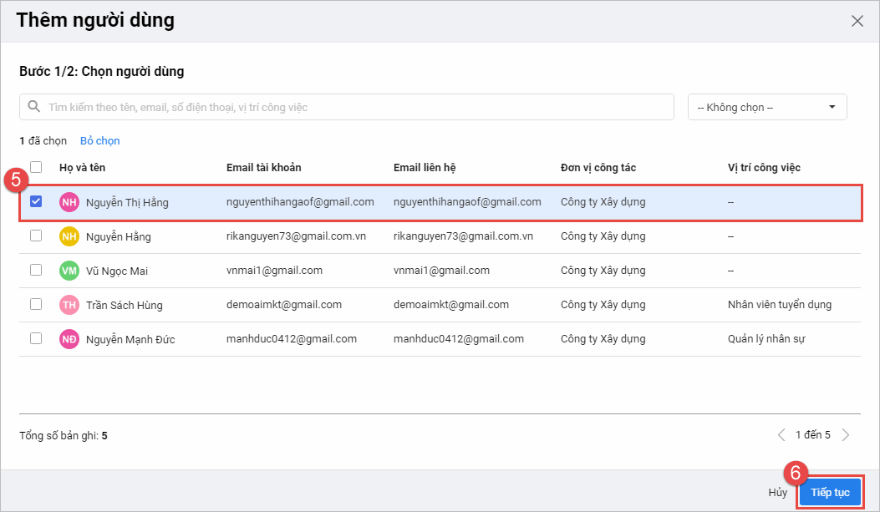Image resolution: width=880 pixels, height=512 pixels.
Task: Click the search magnifier icon
Action: pos(33,107)
